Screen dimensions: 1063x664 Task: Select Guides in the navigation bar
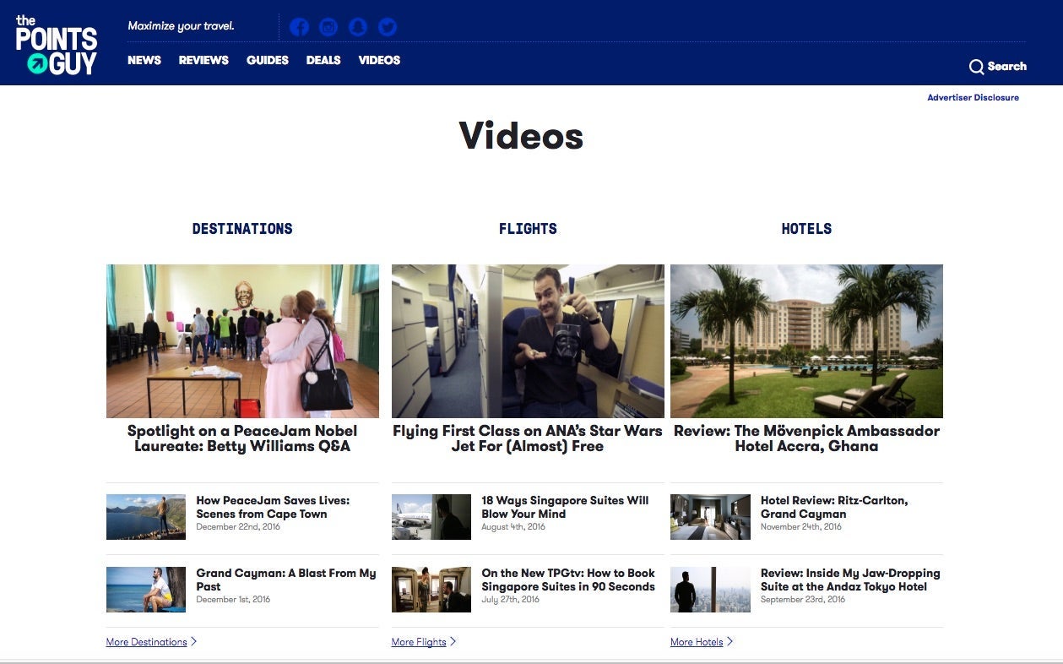(x=268, y=60)
